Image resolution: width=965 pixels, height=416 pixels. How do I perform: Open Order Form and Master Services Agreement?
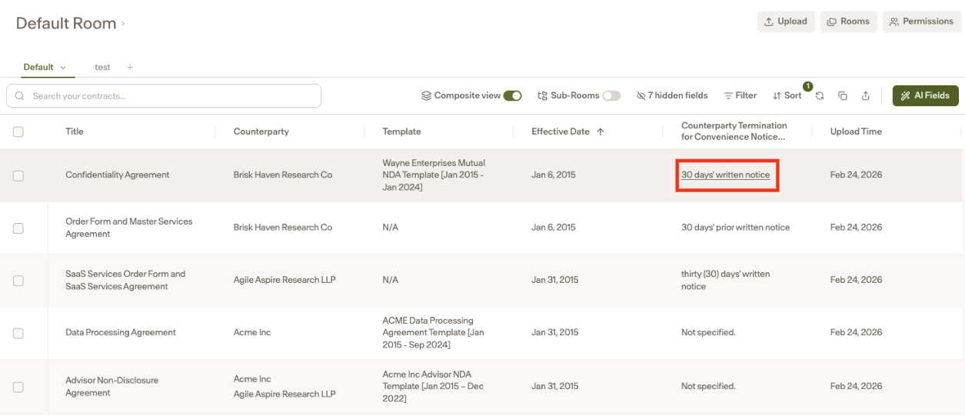[x=129, y=228]
